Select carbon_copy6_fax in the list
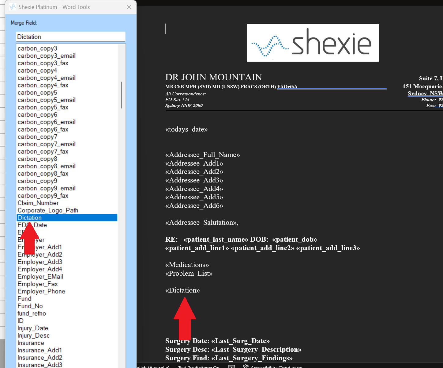This screenshot has height=368, width=443. [x=67, y=129]
